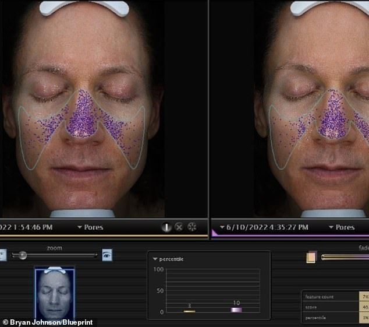Click the zoom-out icon left of slider
The width and height of the screenshot is (369, 327).
pos(2,255)
